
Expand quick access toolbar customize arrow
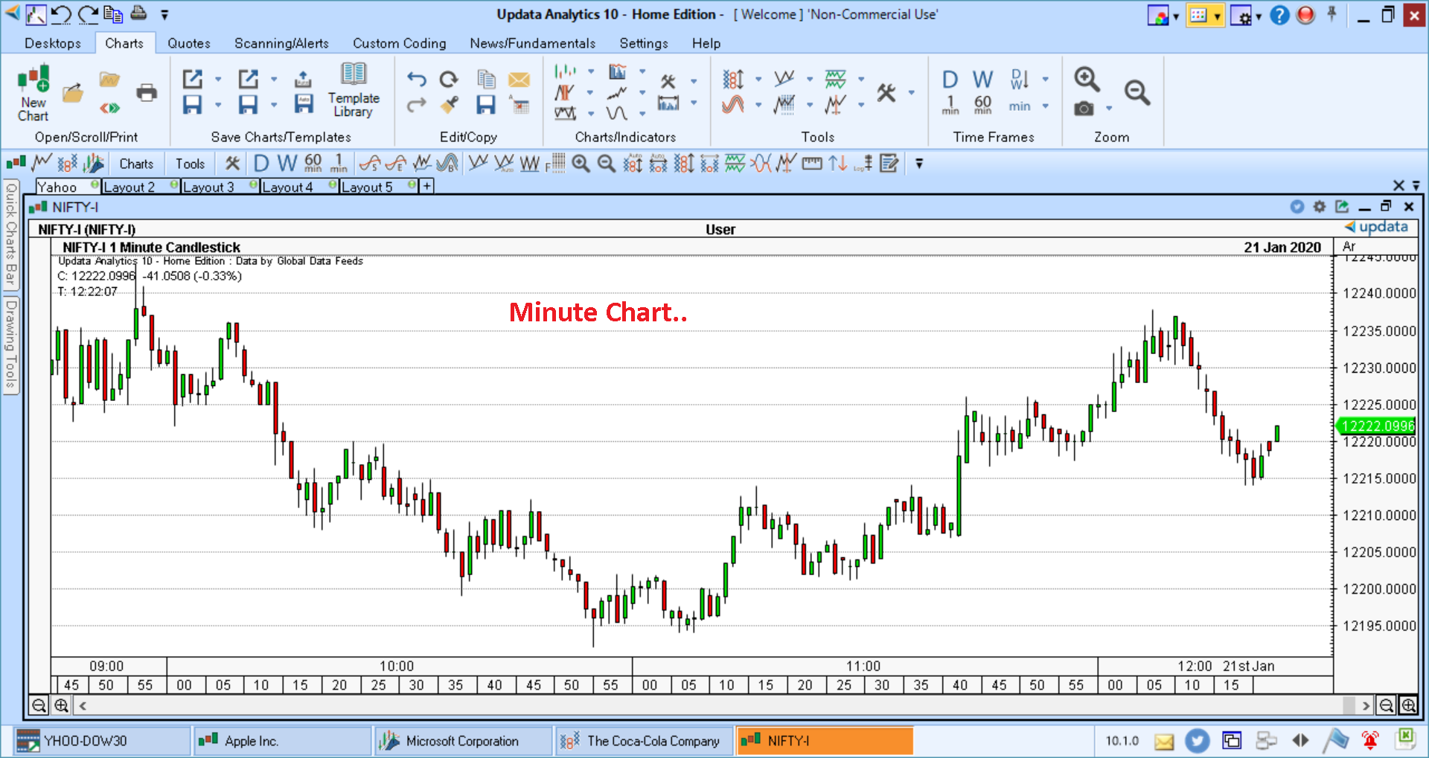tap(164, 14)
